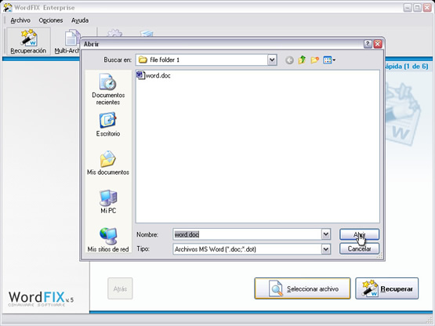Click the Abrir button in dialog
The image size is (435, 326).
(359, 234)
